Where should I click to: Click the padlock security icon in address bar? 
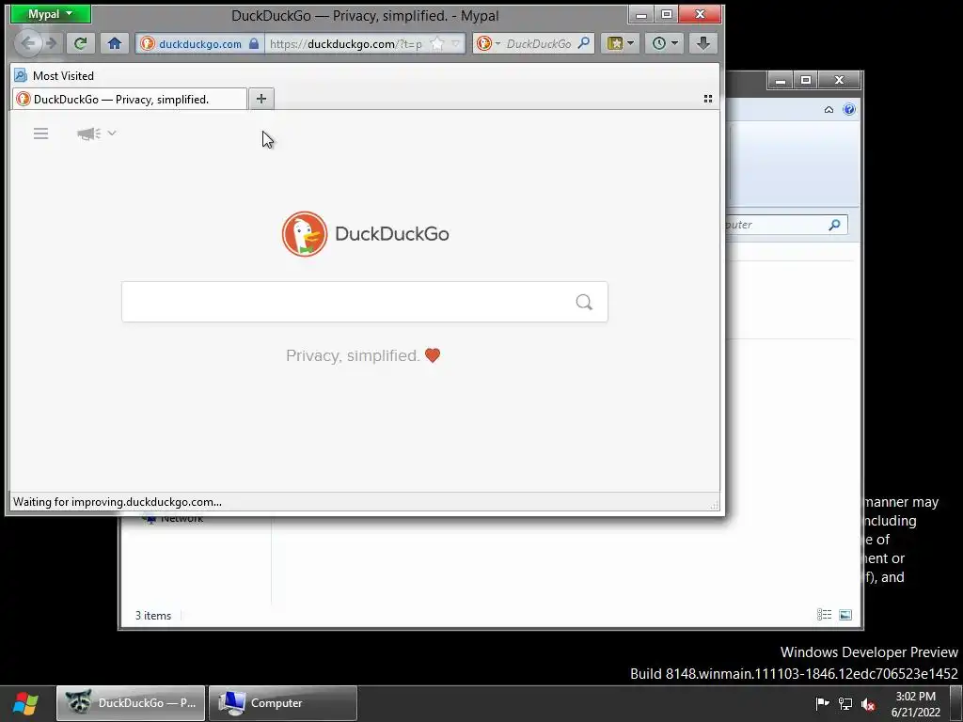[x=254, y=43]
